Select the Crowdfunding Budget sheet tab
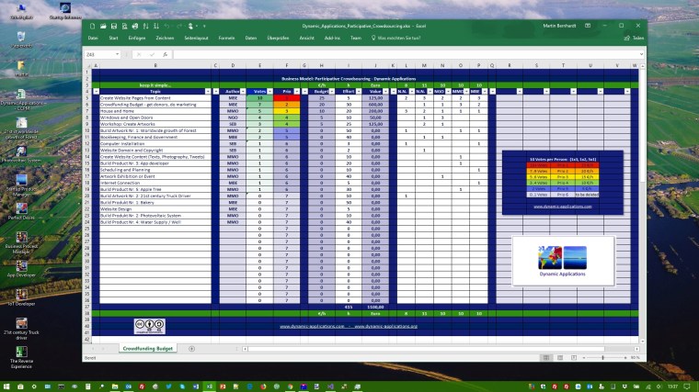 pyautogui.click(x=147, y=349)
